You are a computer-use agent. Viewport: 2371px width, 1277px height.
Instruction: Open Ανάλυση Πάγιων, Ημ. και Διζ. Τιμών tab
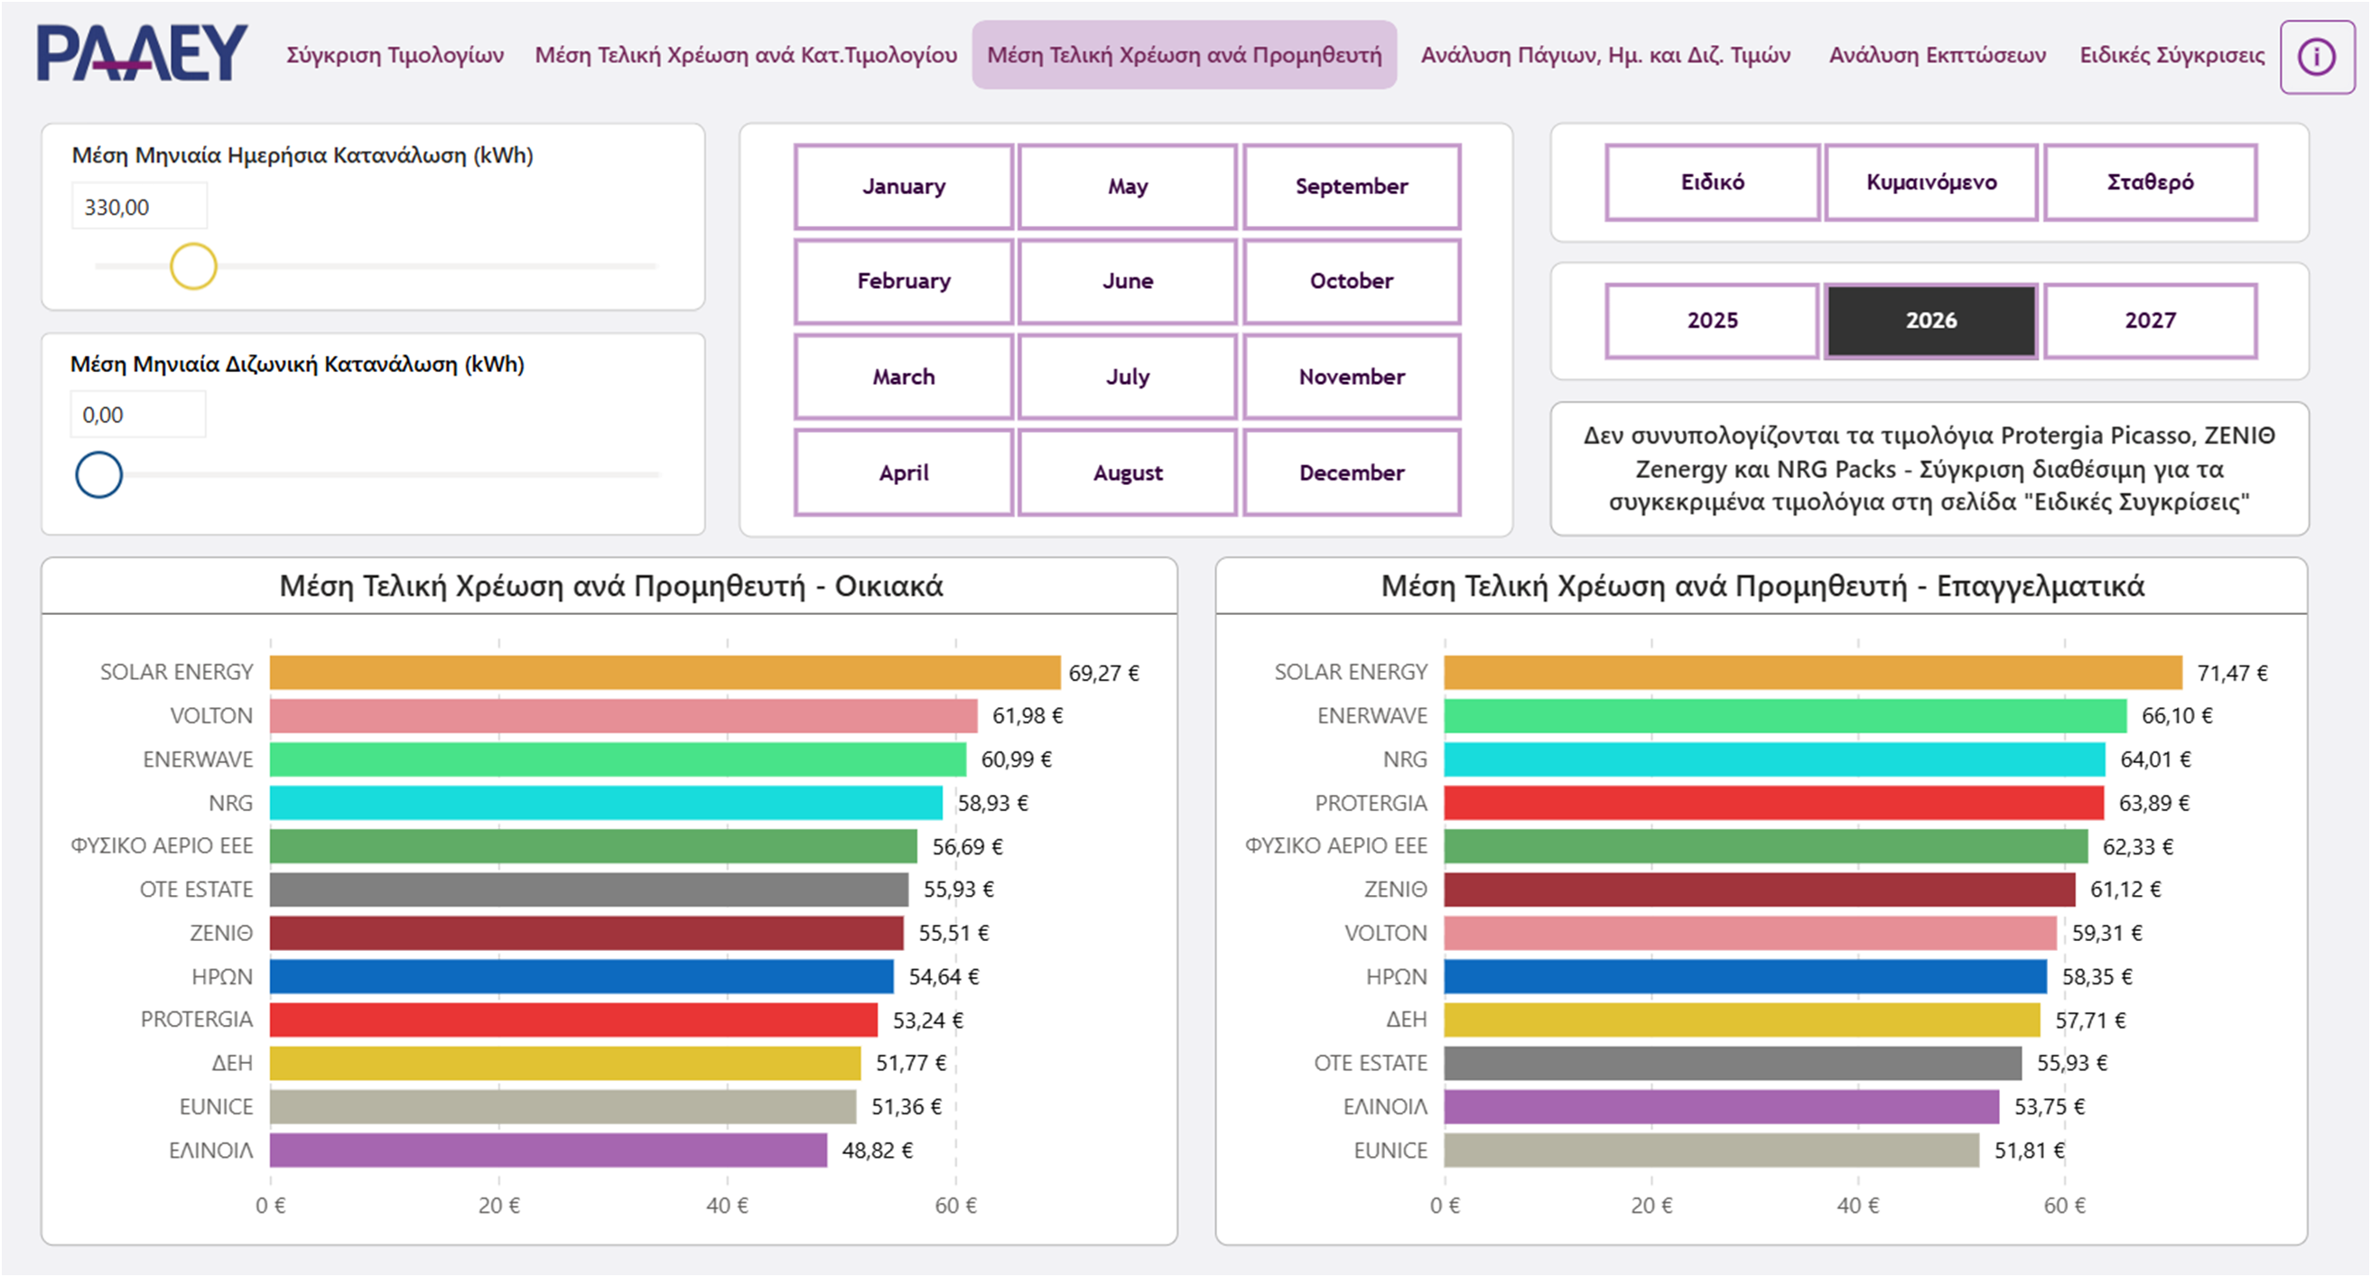point(1605,55)
